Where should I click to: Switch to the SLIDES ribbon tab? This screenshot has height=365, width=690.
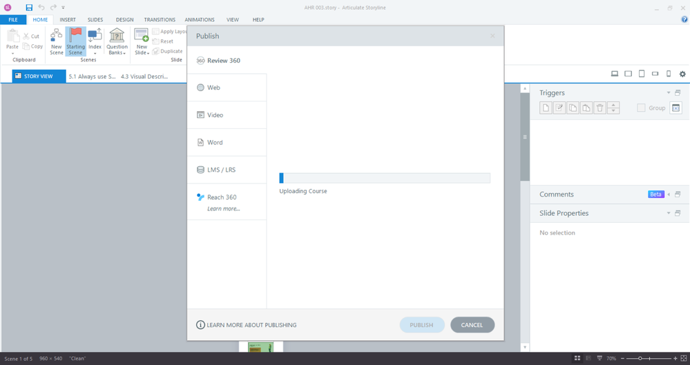pos(95,20)
